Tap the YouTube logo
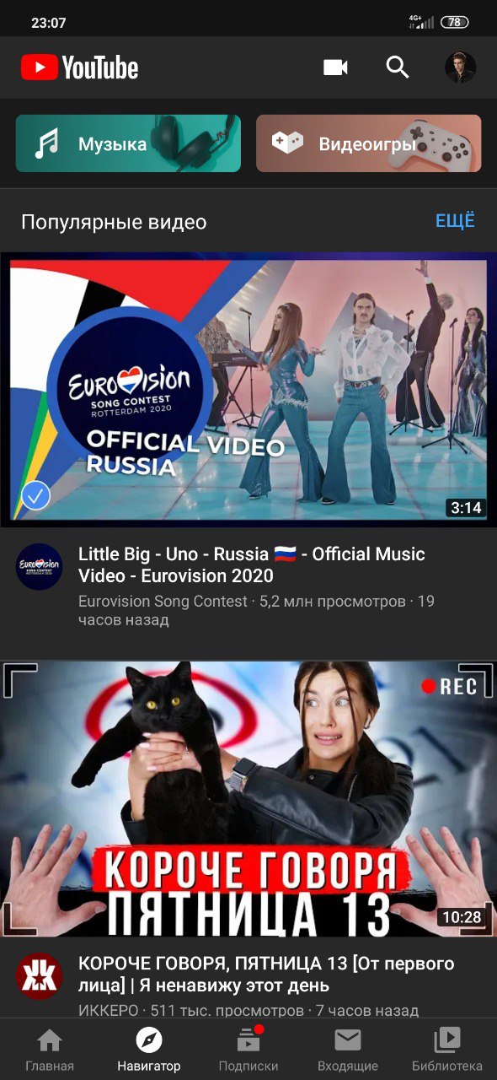This screenshot has height=1080, width=497. [x=80, y=67]
